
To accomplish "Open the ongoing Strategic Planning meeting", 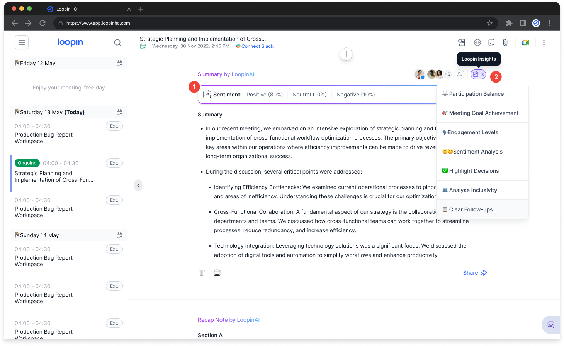I will pyautogui.click(x=68, y=173).
